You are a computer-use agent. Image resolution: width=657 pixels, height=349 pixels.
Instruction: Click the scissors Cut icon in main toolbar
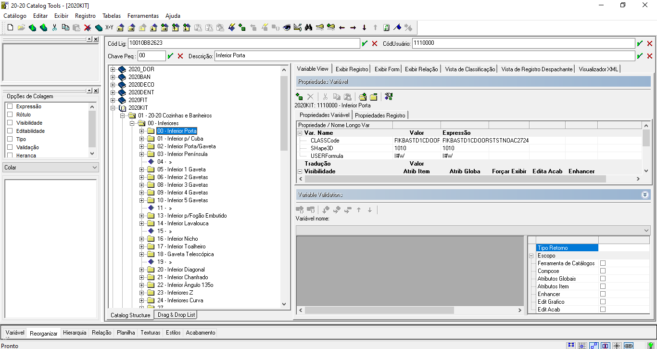coord(54,27)
